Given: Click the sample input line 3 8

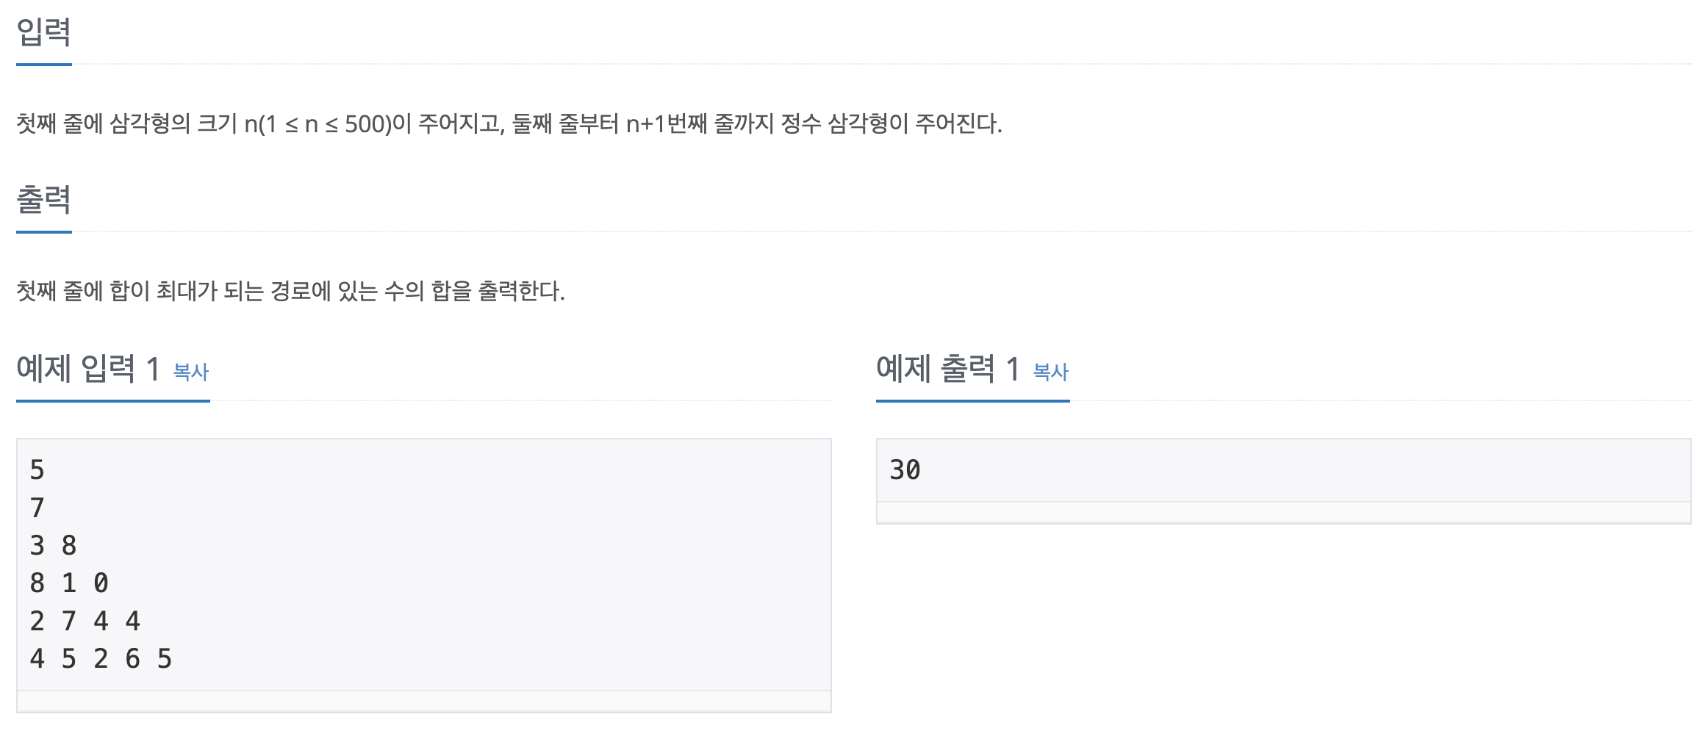Looking at the screenshot, I should coord(53,546).
